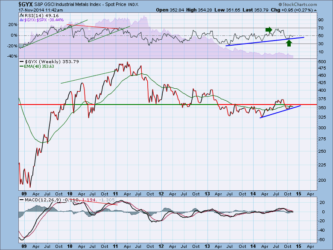Click the green right-pointing arrow in RSI panel
The image size is (333, 250).
[x=269, y=29]
